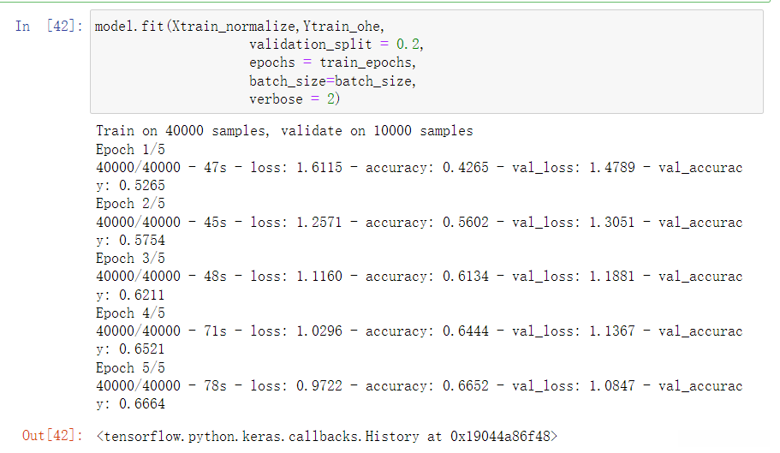Click the In [42] input prompt

48,26
